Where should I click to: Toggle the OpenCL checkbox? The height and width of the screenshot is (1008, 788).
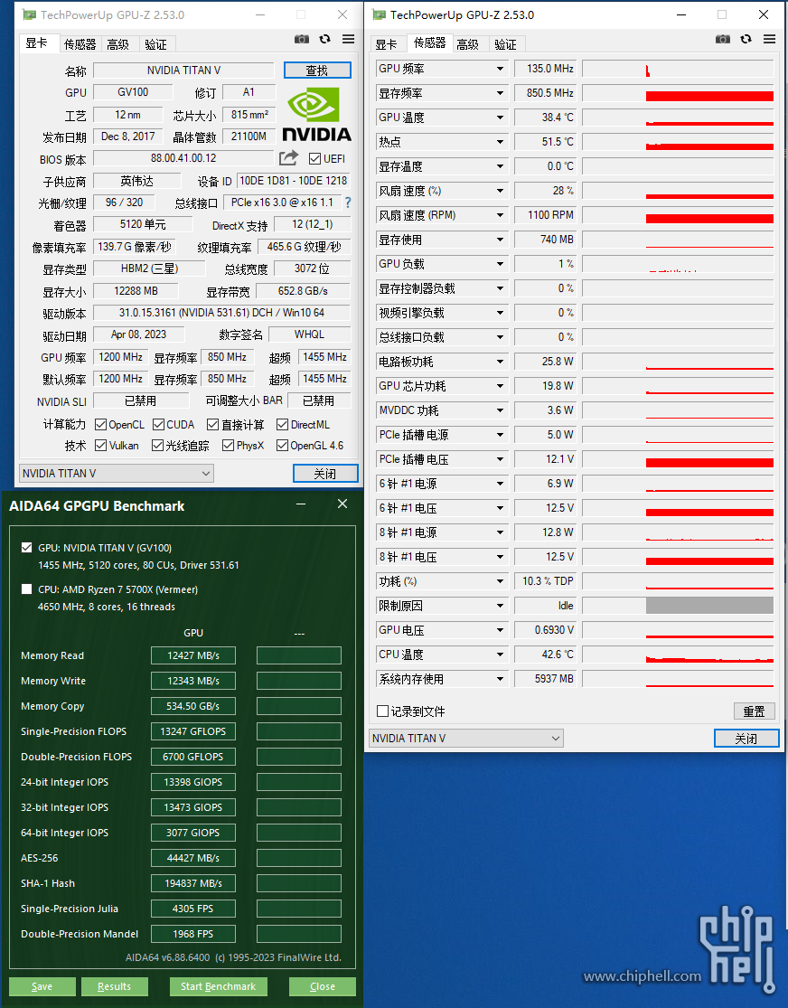(x=100, y=425)
